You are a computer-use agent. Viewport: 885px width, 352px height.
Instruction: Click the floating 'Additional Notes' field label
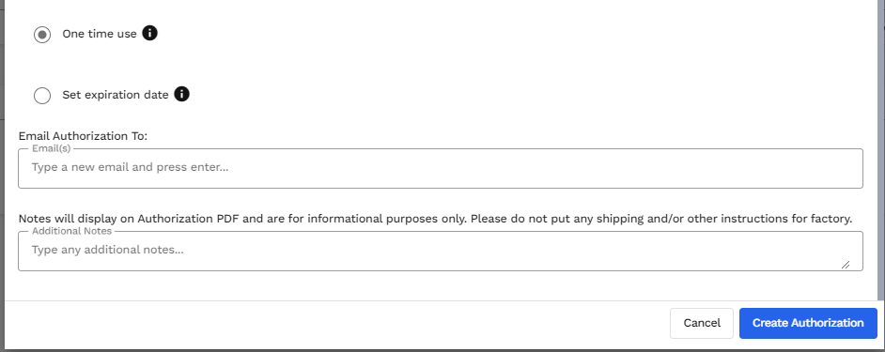click(x=71, y=231)
